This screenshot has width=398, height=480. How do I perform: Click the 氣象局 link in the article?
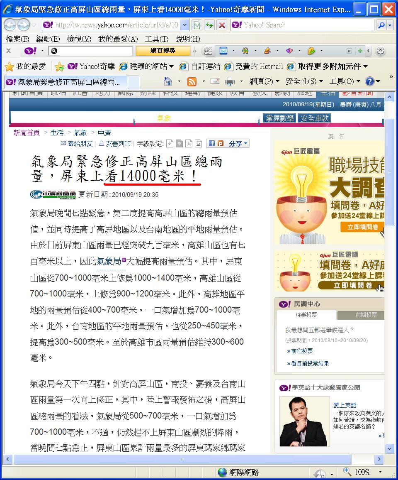tap(109, 262)
